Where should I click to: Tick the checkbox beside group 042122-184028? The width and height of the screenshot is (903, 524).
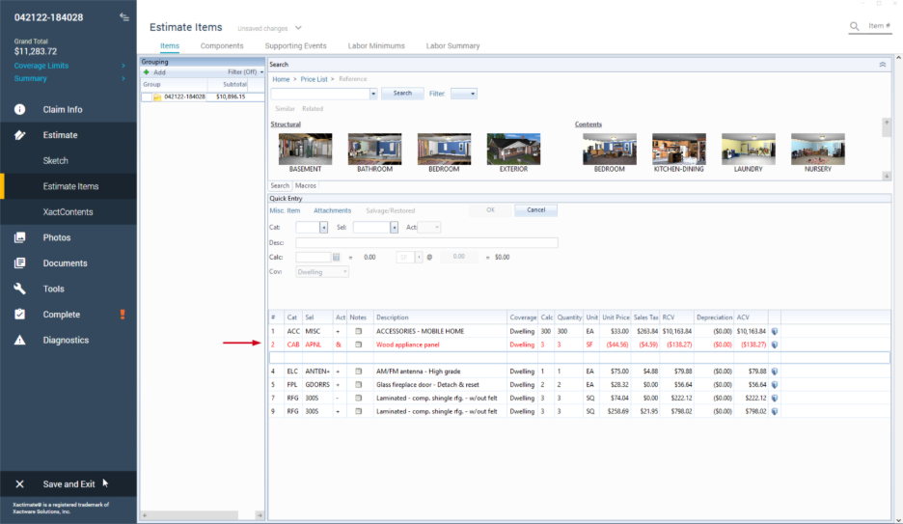tap(146, 97)
